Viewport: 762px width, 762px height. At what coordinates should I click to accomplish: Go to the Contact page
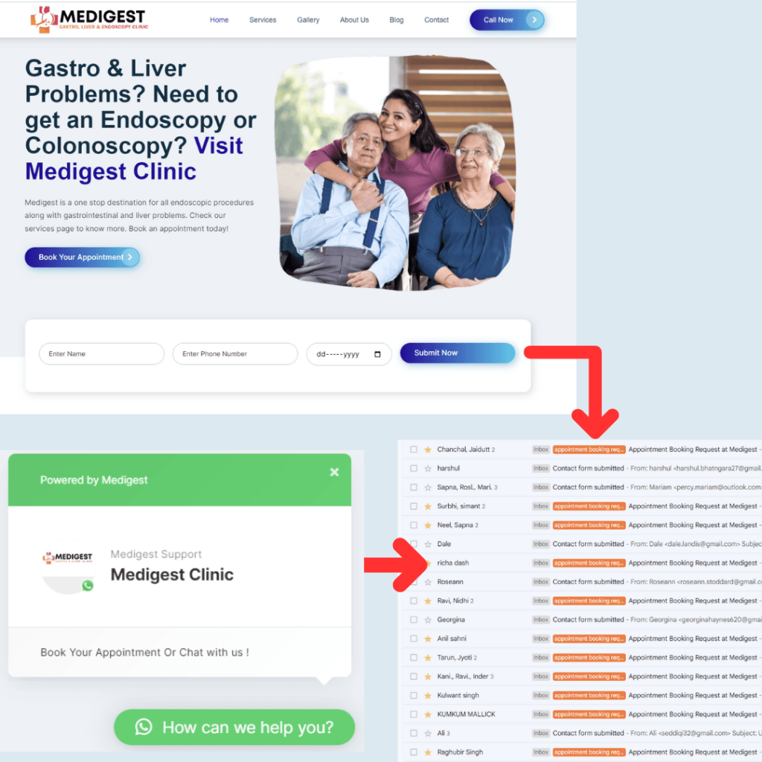click(436, 20)
